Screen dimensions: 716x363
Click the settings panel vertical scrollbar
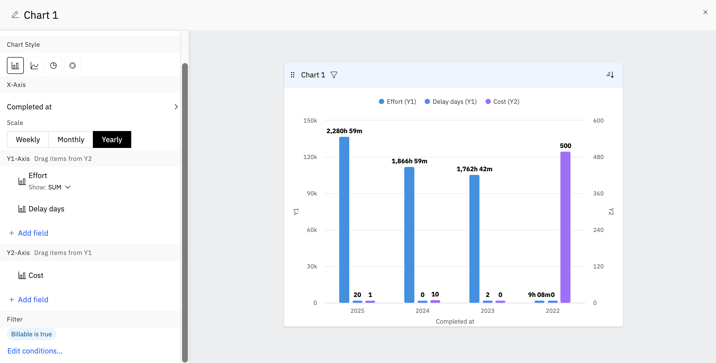tap(185, 211)
